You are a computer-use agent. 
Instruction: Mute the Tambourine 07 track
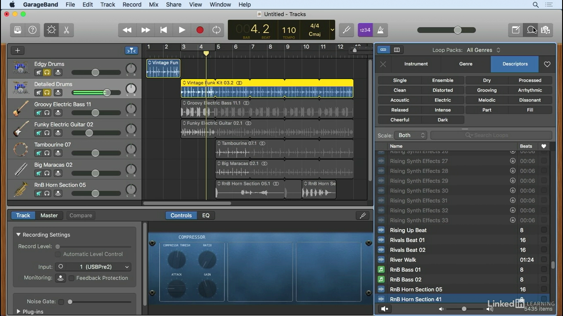(x=38, y=153)
